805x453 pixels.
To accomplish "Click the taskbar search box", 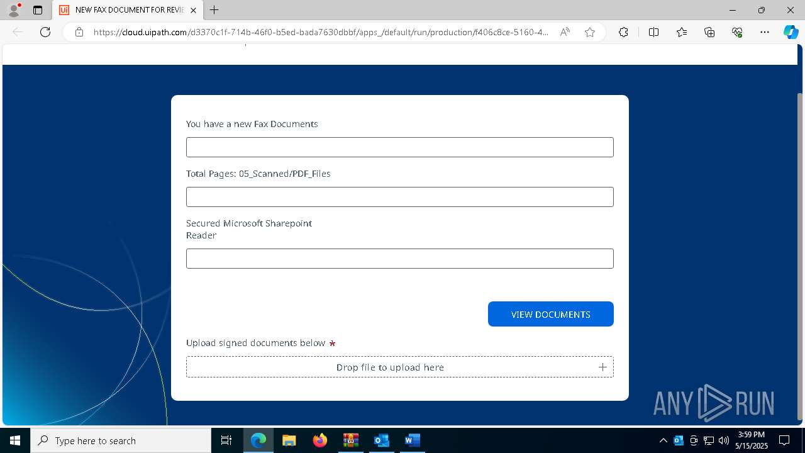I will pos(121,440).
